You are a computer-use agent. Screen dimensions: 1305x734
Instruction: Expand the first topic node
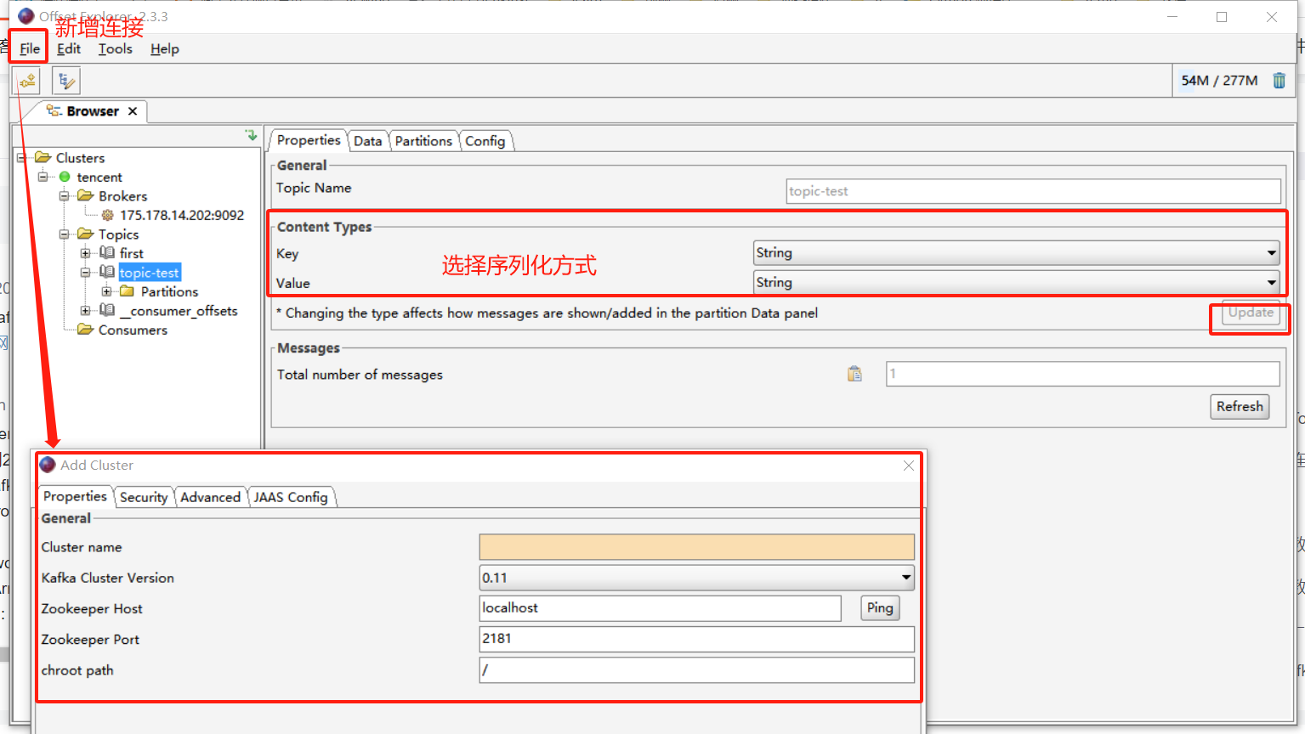[86, 253]
